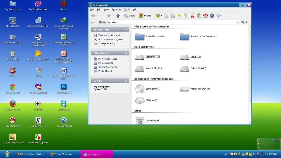Open Photoshop CS5 desktop shortcut
The width and height of the screenshot is (281, 158).
[64, 87]
